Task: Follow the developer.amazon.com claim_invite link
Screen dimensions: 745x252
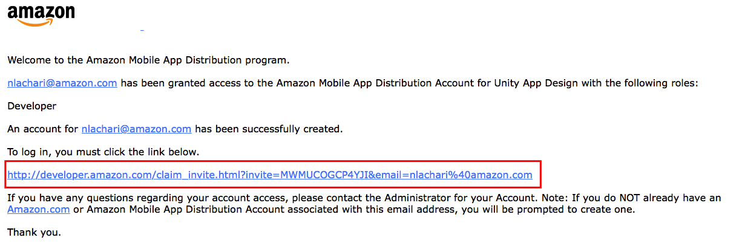Action: [x=270, y=175]
